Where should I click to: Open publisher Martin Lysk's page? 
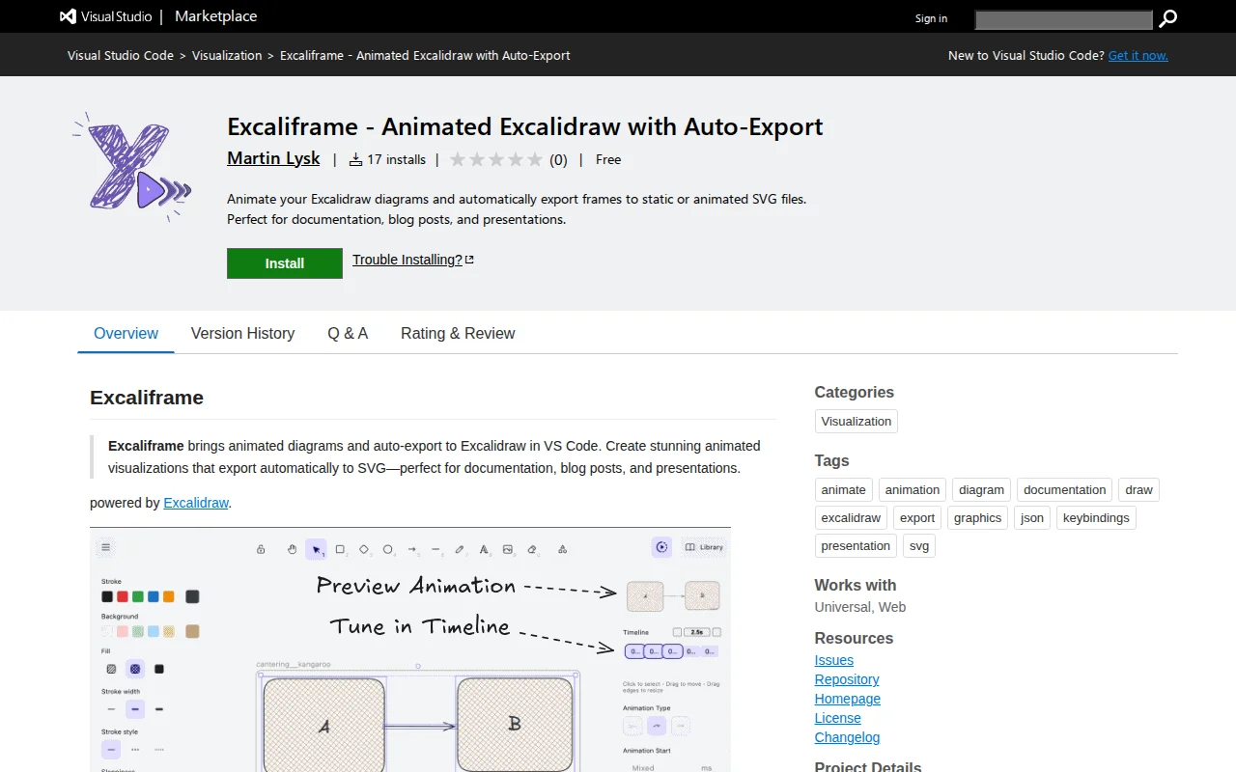click(x=273, y=158)
